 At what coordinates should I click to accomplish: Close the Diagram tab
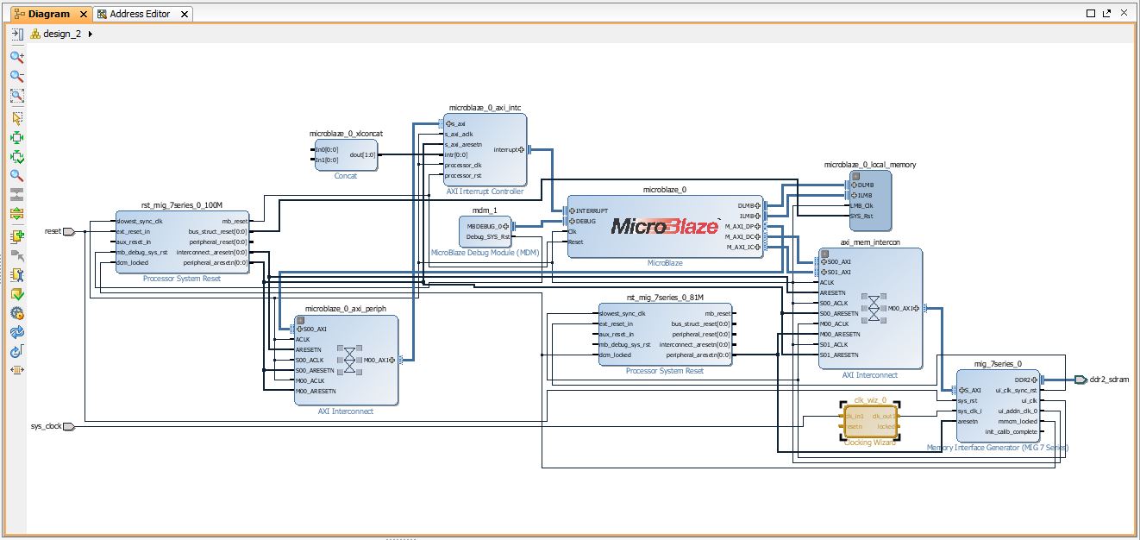(83, 15)
